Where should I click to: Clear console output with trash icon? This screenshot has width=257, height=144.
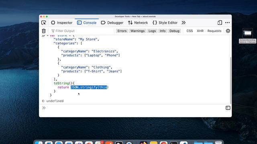[44, 31]
